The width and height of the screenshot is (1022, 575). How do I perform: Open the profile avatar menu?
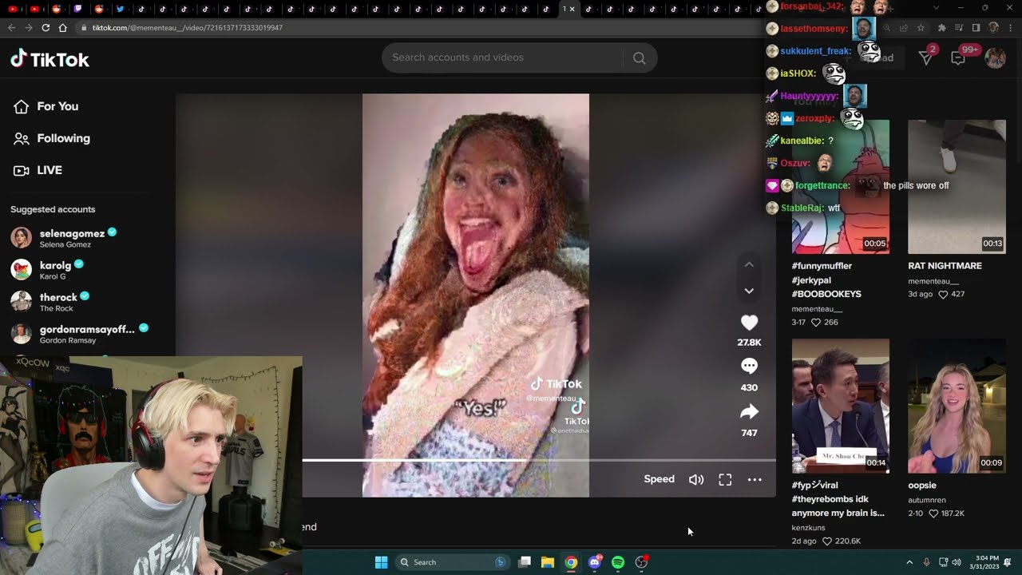pyautogui.click(x=995, y=57)
